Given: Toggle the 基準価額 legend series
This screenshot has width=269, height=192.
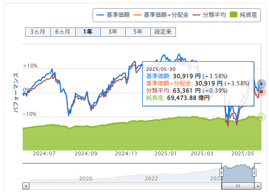Looking at the screenshot, I should tap(113, 15).
